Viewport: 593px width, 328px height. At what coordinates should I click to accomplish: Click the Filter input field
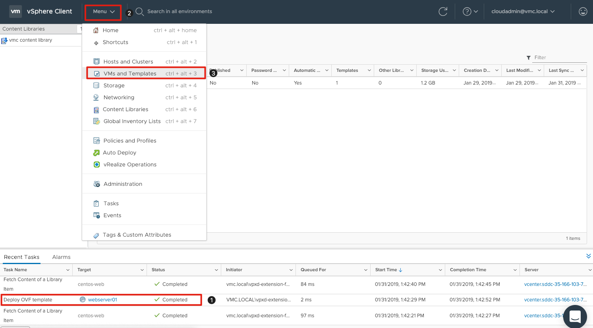[559, 58]
